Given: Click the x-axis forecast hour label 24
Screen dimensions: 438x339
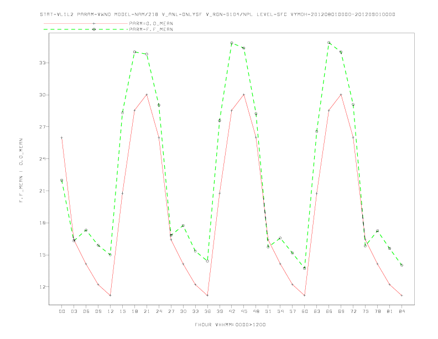Looking at the screenshot, I should click(159, 311).
